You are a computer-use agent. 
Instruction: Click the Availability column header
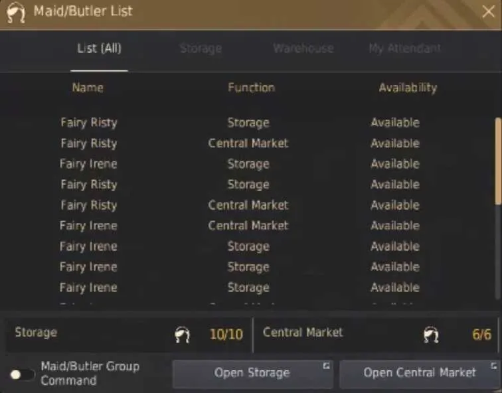click(x=408, y=88)
